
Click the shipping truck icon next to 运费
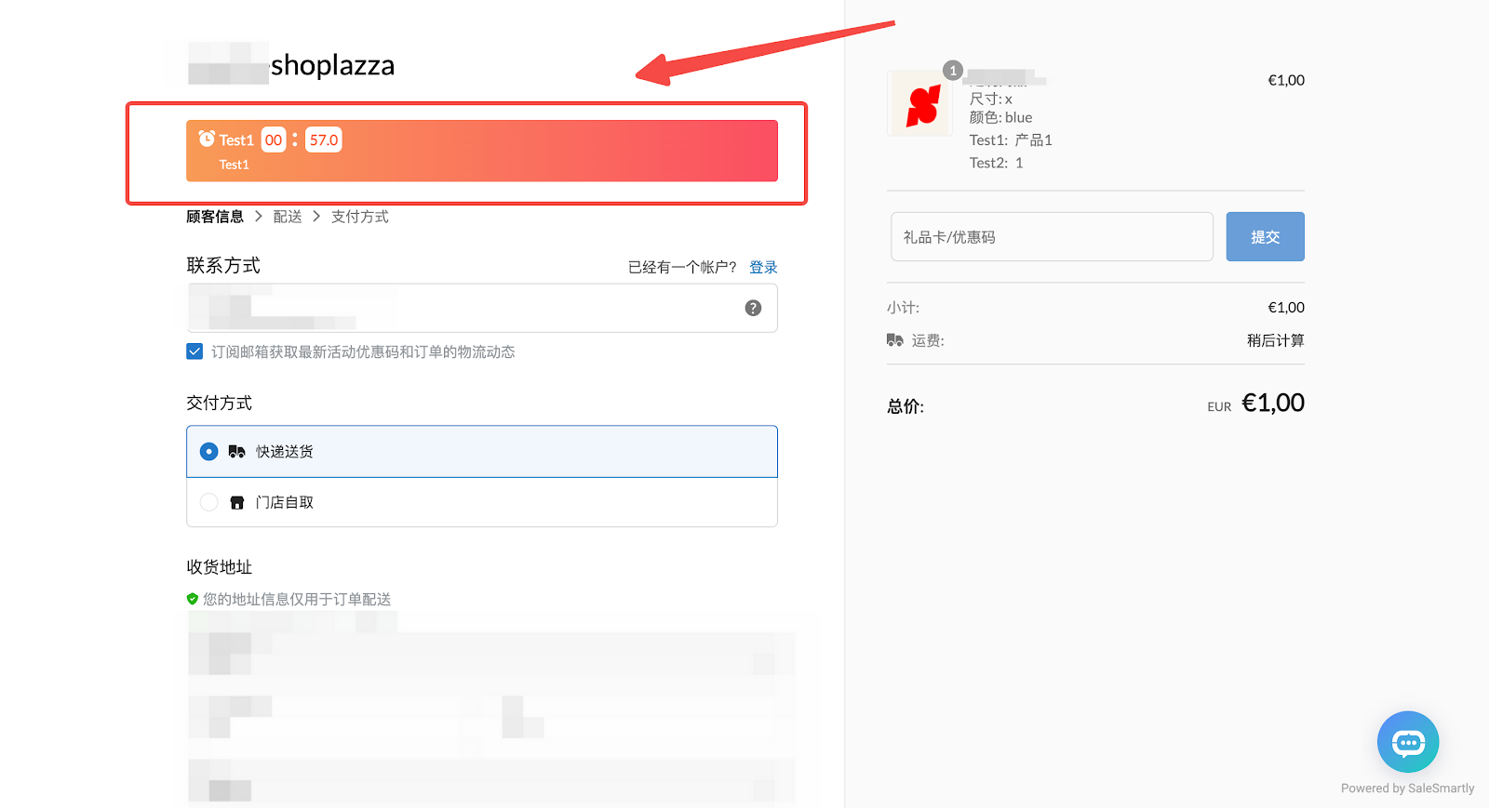click(x=895, y=340)
